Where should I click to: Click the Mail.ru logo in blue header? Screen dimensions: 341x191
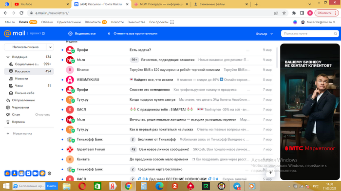point(15,33)
